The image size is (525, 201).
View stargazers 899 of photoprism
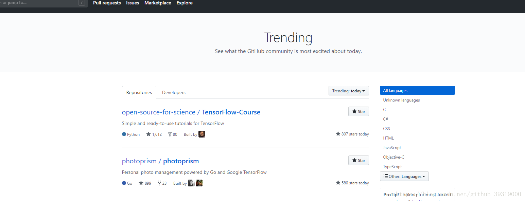[145, 183]
